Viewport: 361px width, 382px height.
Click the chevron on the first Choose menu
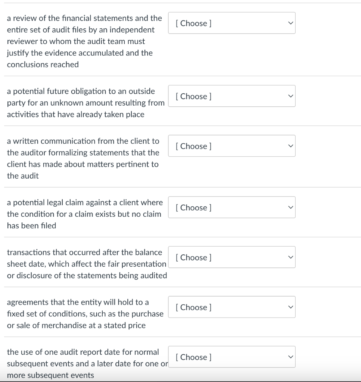[x=291, y=23]
